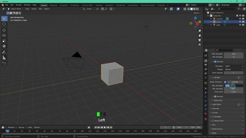
Task: Select the Annotate tool
Action: 4,53
